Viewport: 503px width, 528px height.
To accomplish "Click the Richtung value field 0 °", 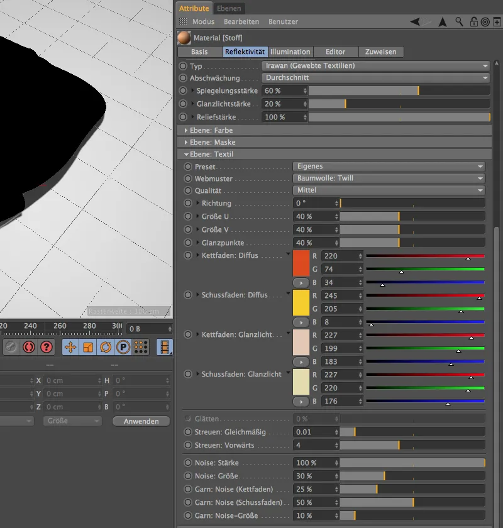I will pos(313,203).
